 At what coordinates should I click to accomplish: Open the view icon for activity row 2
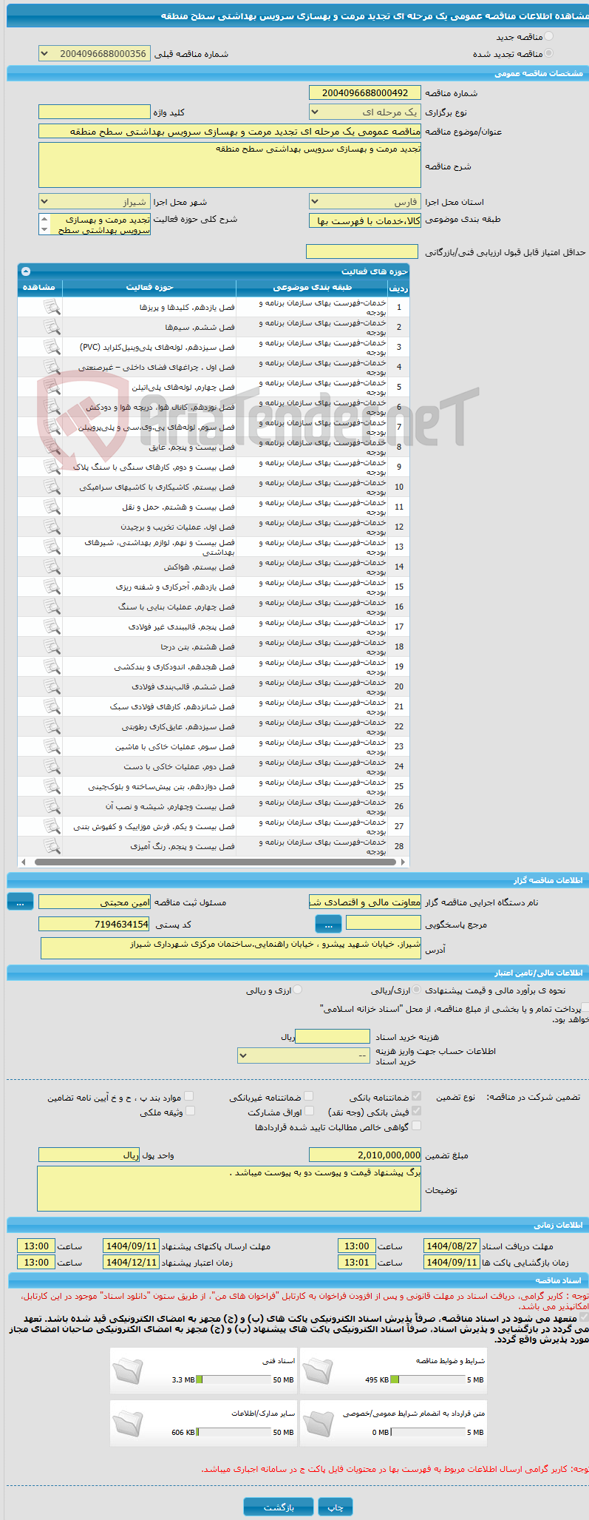point(52,327)
